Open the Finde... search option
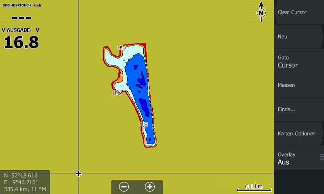The width and height of the screenshot is (324, 194). [x=299, y=109]
